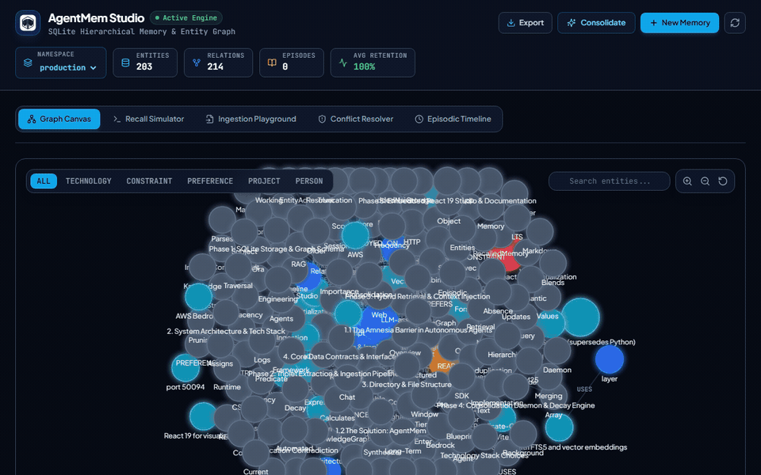Open the Recall Simulator tab

pos(148,120)
